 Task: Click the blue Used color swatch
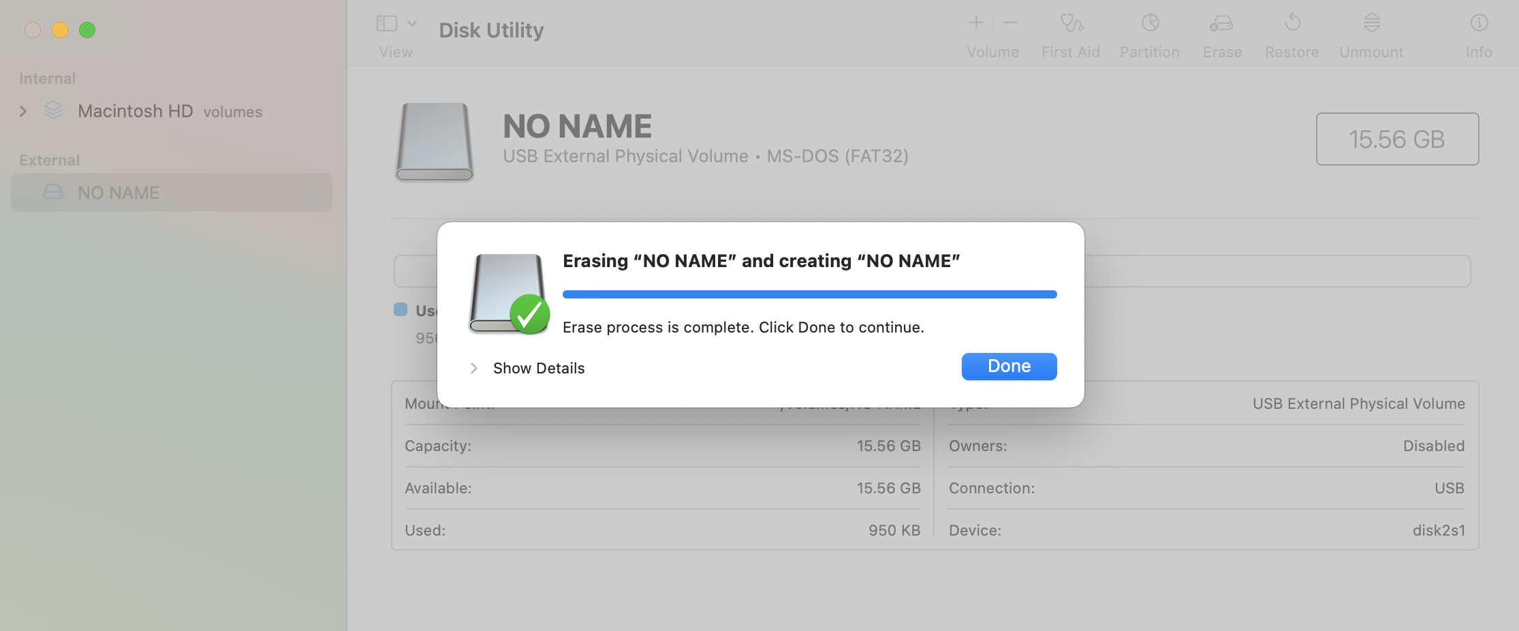(401, 309)
